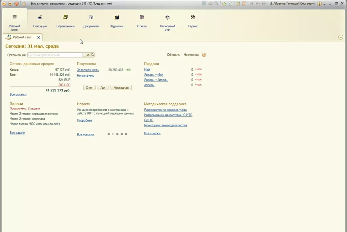Image resolution: width=347 pixels, height=232 pixels.
Task: Click Просрочено: 2 задачи text
Action: click(24, 108)
